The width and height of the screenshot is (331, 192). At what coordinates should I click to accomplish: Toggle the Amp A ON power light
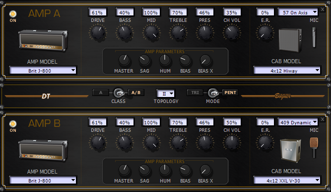click(13, 14)
